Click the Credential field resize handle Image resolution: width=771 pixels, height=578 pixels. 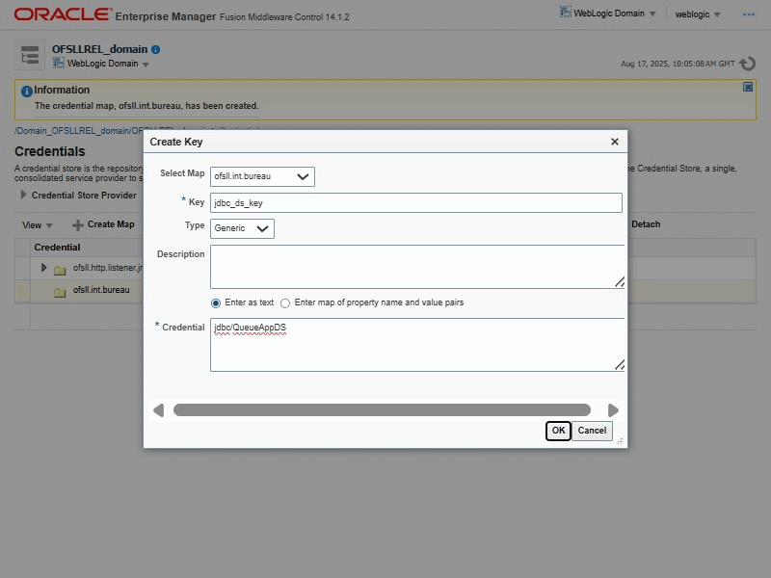click(x=620, y=365)
